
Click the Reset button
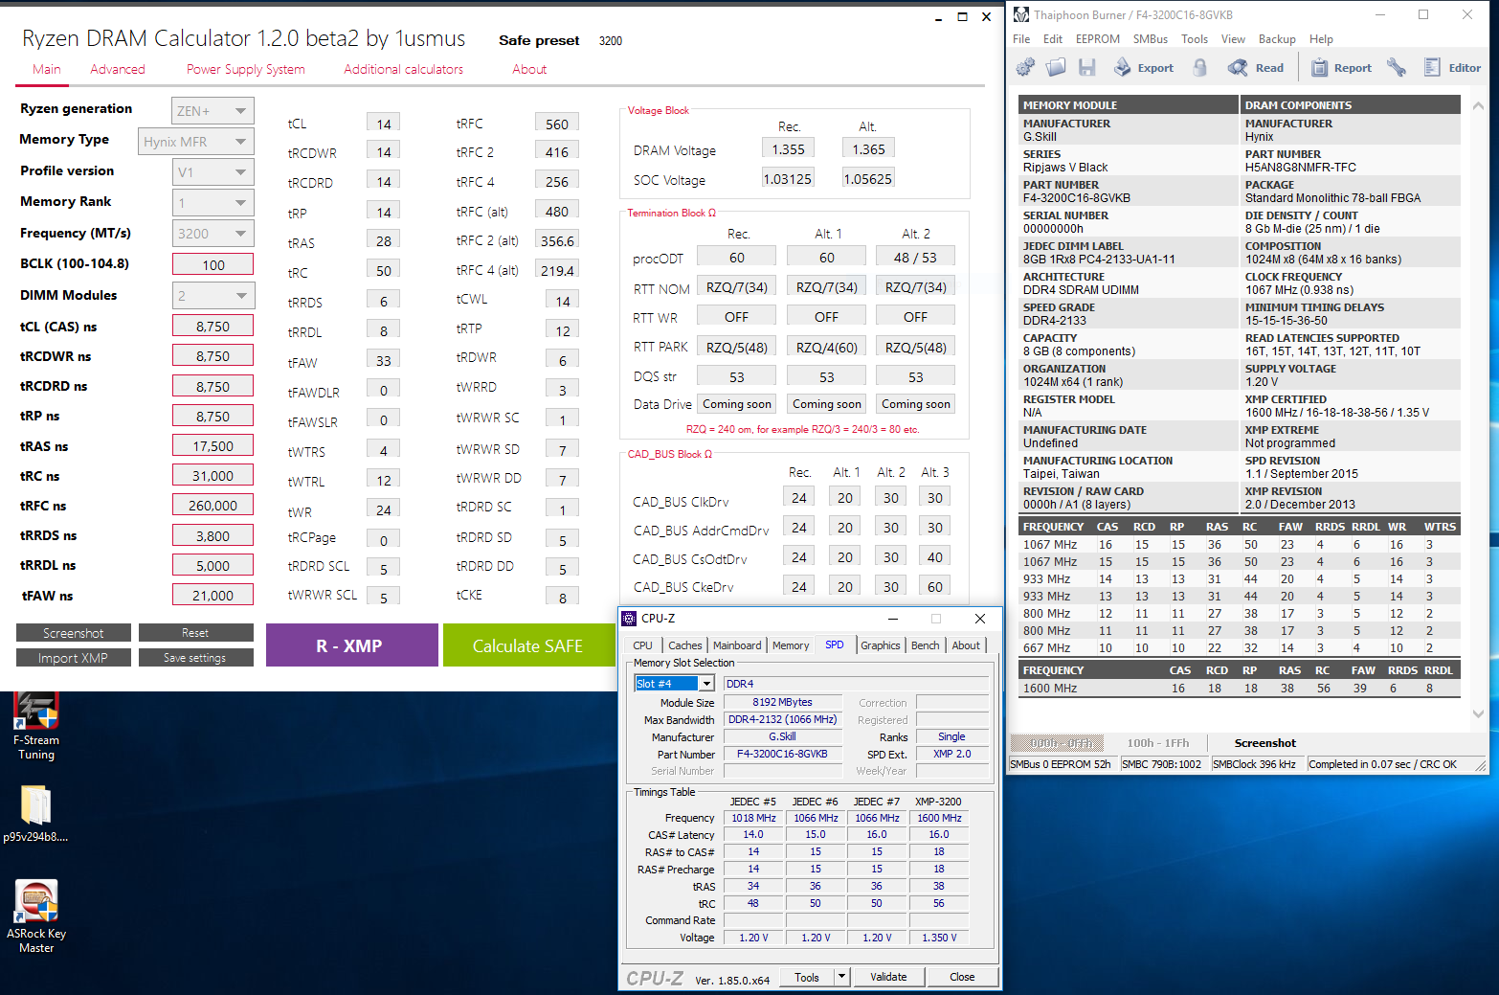pyautogui.click(x=195, y=633)
